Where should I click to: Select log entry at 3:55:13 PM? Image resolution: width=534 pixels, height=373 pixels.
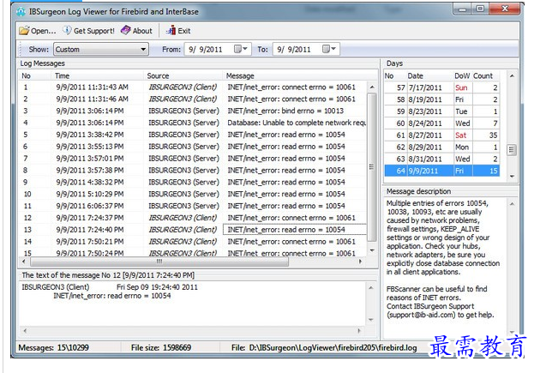(193, 147)
